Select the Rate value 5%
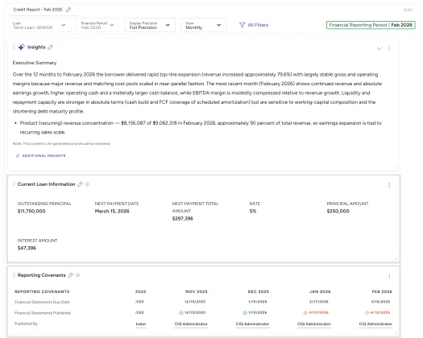This screenshot has height=338, width=423. point(253,212)
